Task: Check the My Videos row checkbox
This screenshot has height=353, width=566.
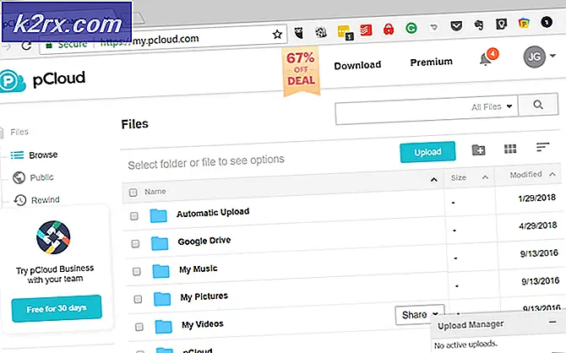Action: (x=139, y=327)
